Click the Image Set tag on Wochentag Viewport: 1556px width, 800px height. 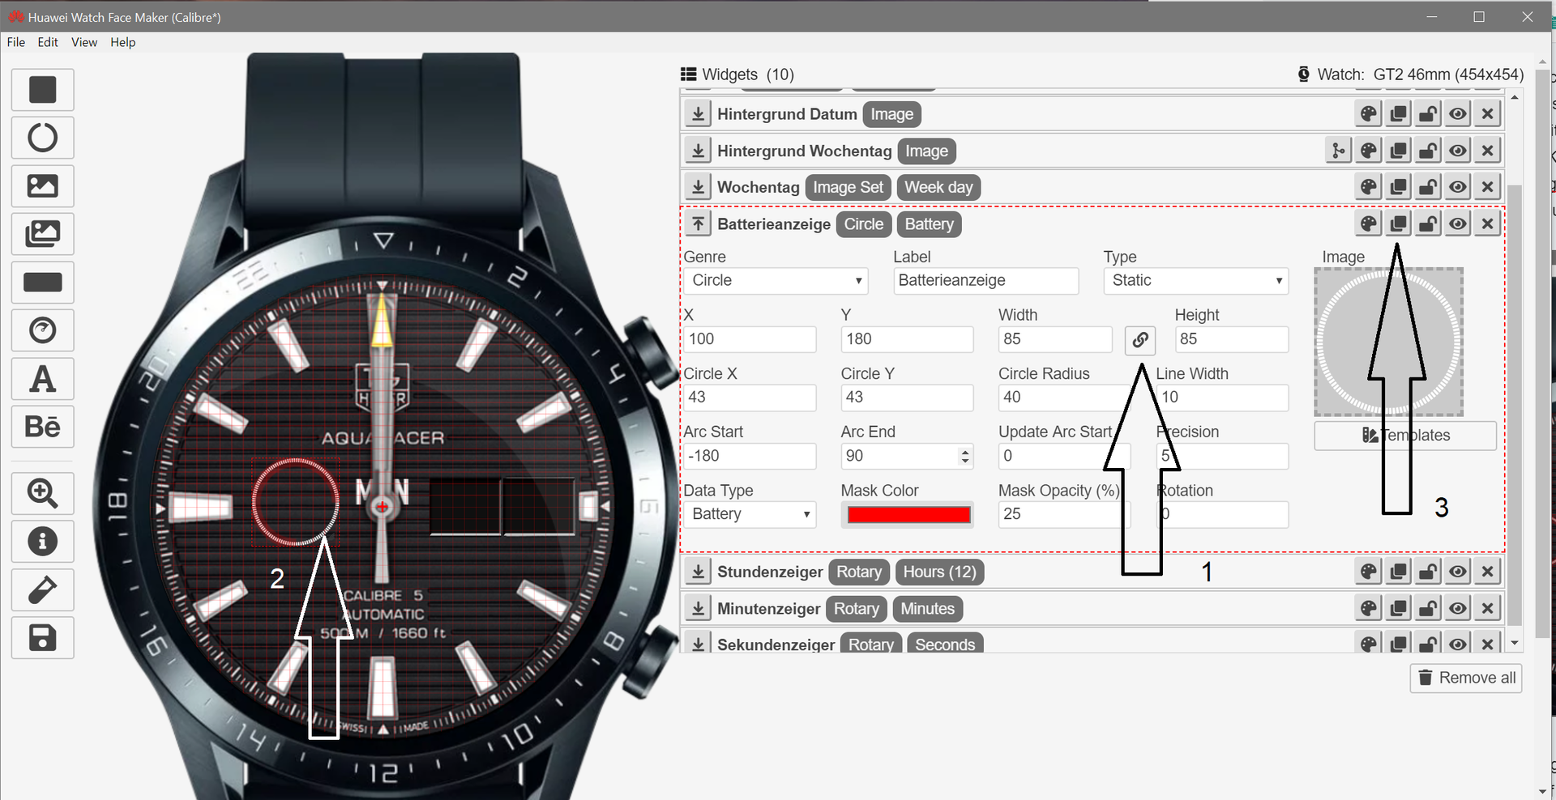tap(849, 188)
